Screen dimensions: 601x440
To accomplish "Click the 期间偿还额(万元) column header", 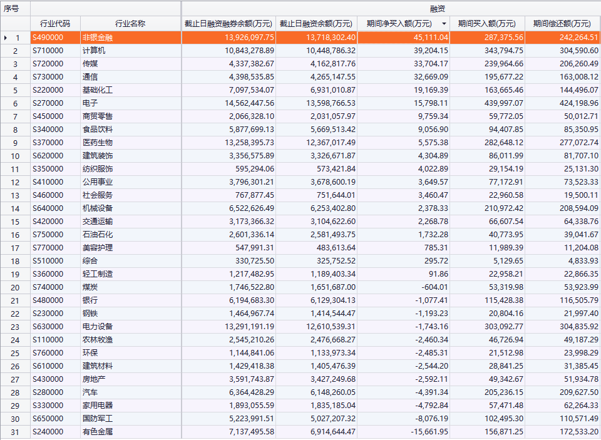I will (562, 24).
